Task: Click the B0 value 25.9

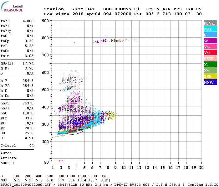Action: point(29,133)
